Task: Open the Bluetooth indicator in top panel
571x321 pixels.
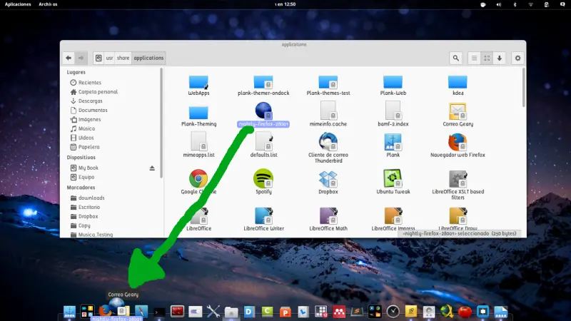Action: point(515,4)
